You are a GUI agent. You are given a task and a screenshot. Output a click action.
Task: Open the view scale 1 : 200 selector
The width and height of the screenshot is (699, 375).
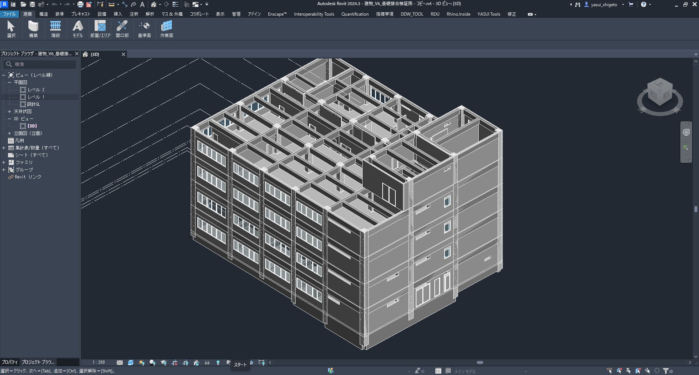click(x=99, y=362)
